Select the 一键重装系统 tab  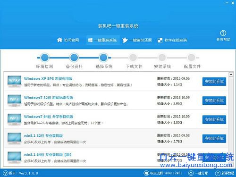coord(102,40)
